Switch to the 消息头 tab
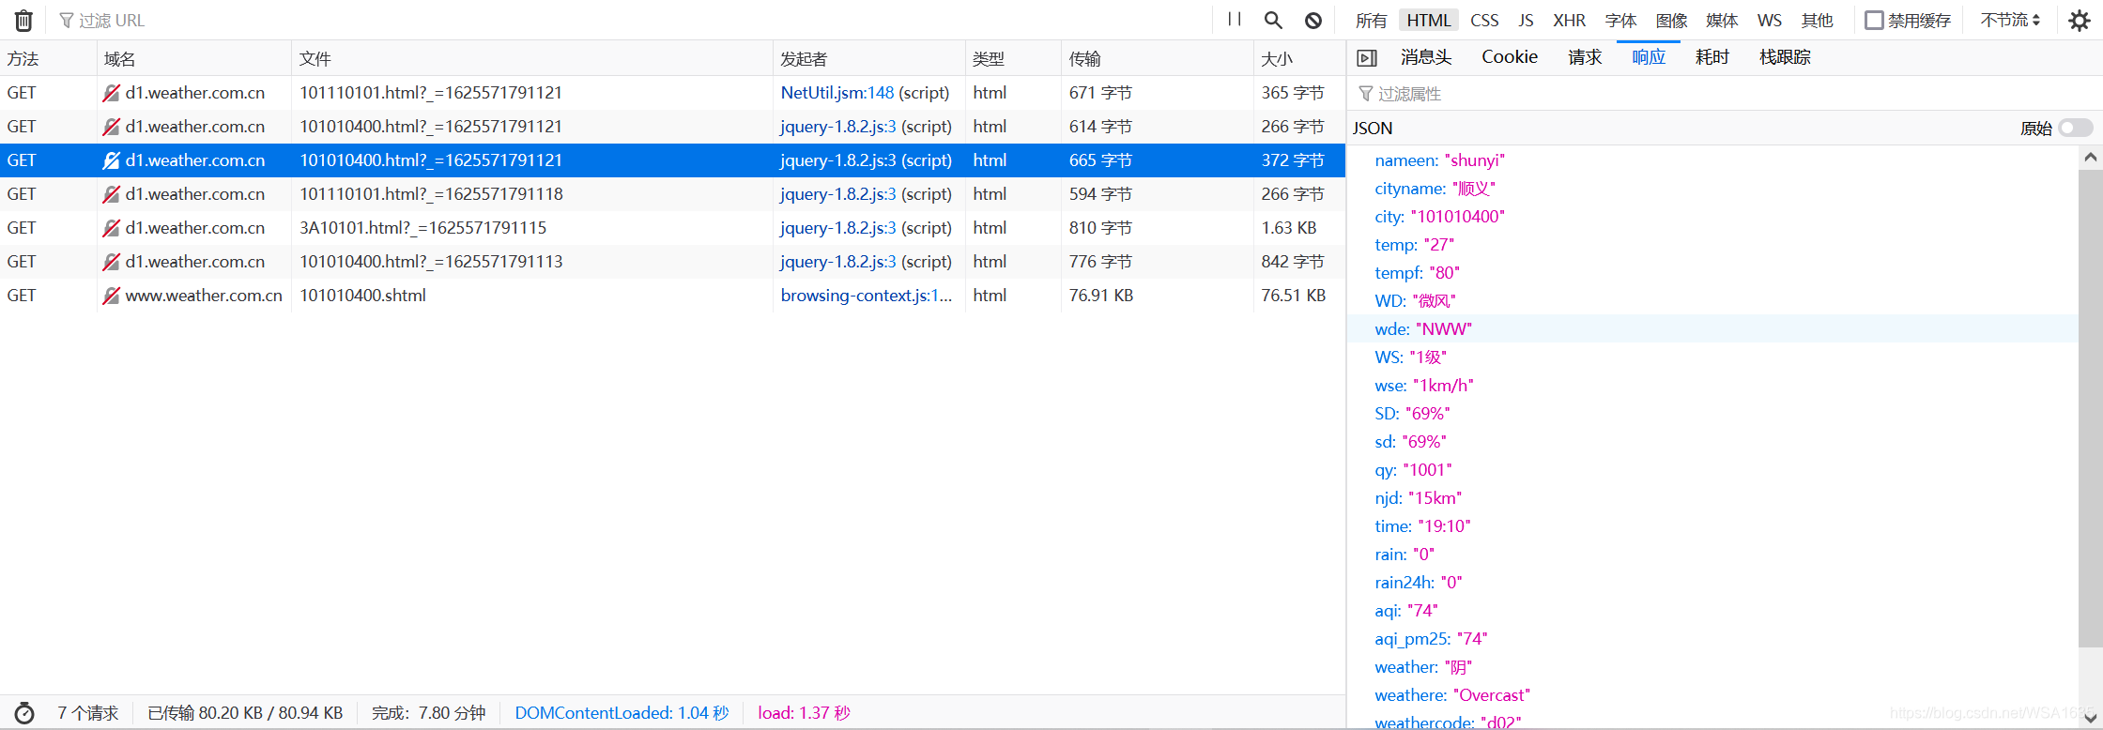This screenshot has height=730, width=2103. pyautogui.click(x=1426, y=57)
